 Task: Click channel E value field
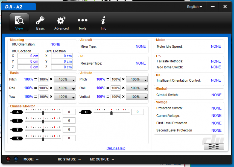pyautogui.click(x=69, y=120)
